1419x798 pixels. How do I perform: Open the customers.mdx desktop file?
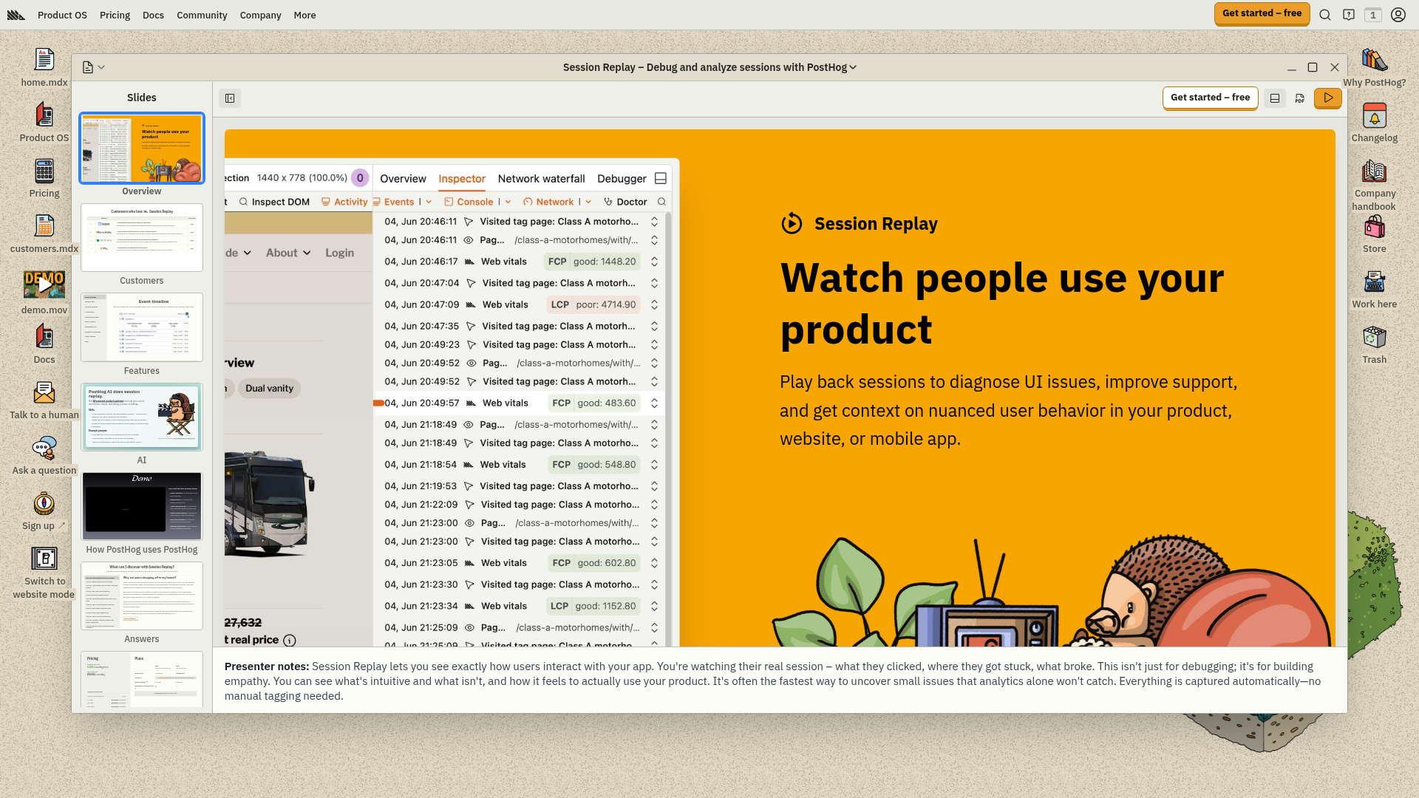pos(44,233)
